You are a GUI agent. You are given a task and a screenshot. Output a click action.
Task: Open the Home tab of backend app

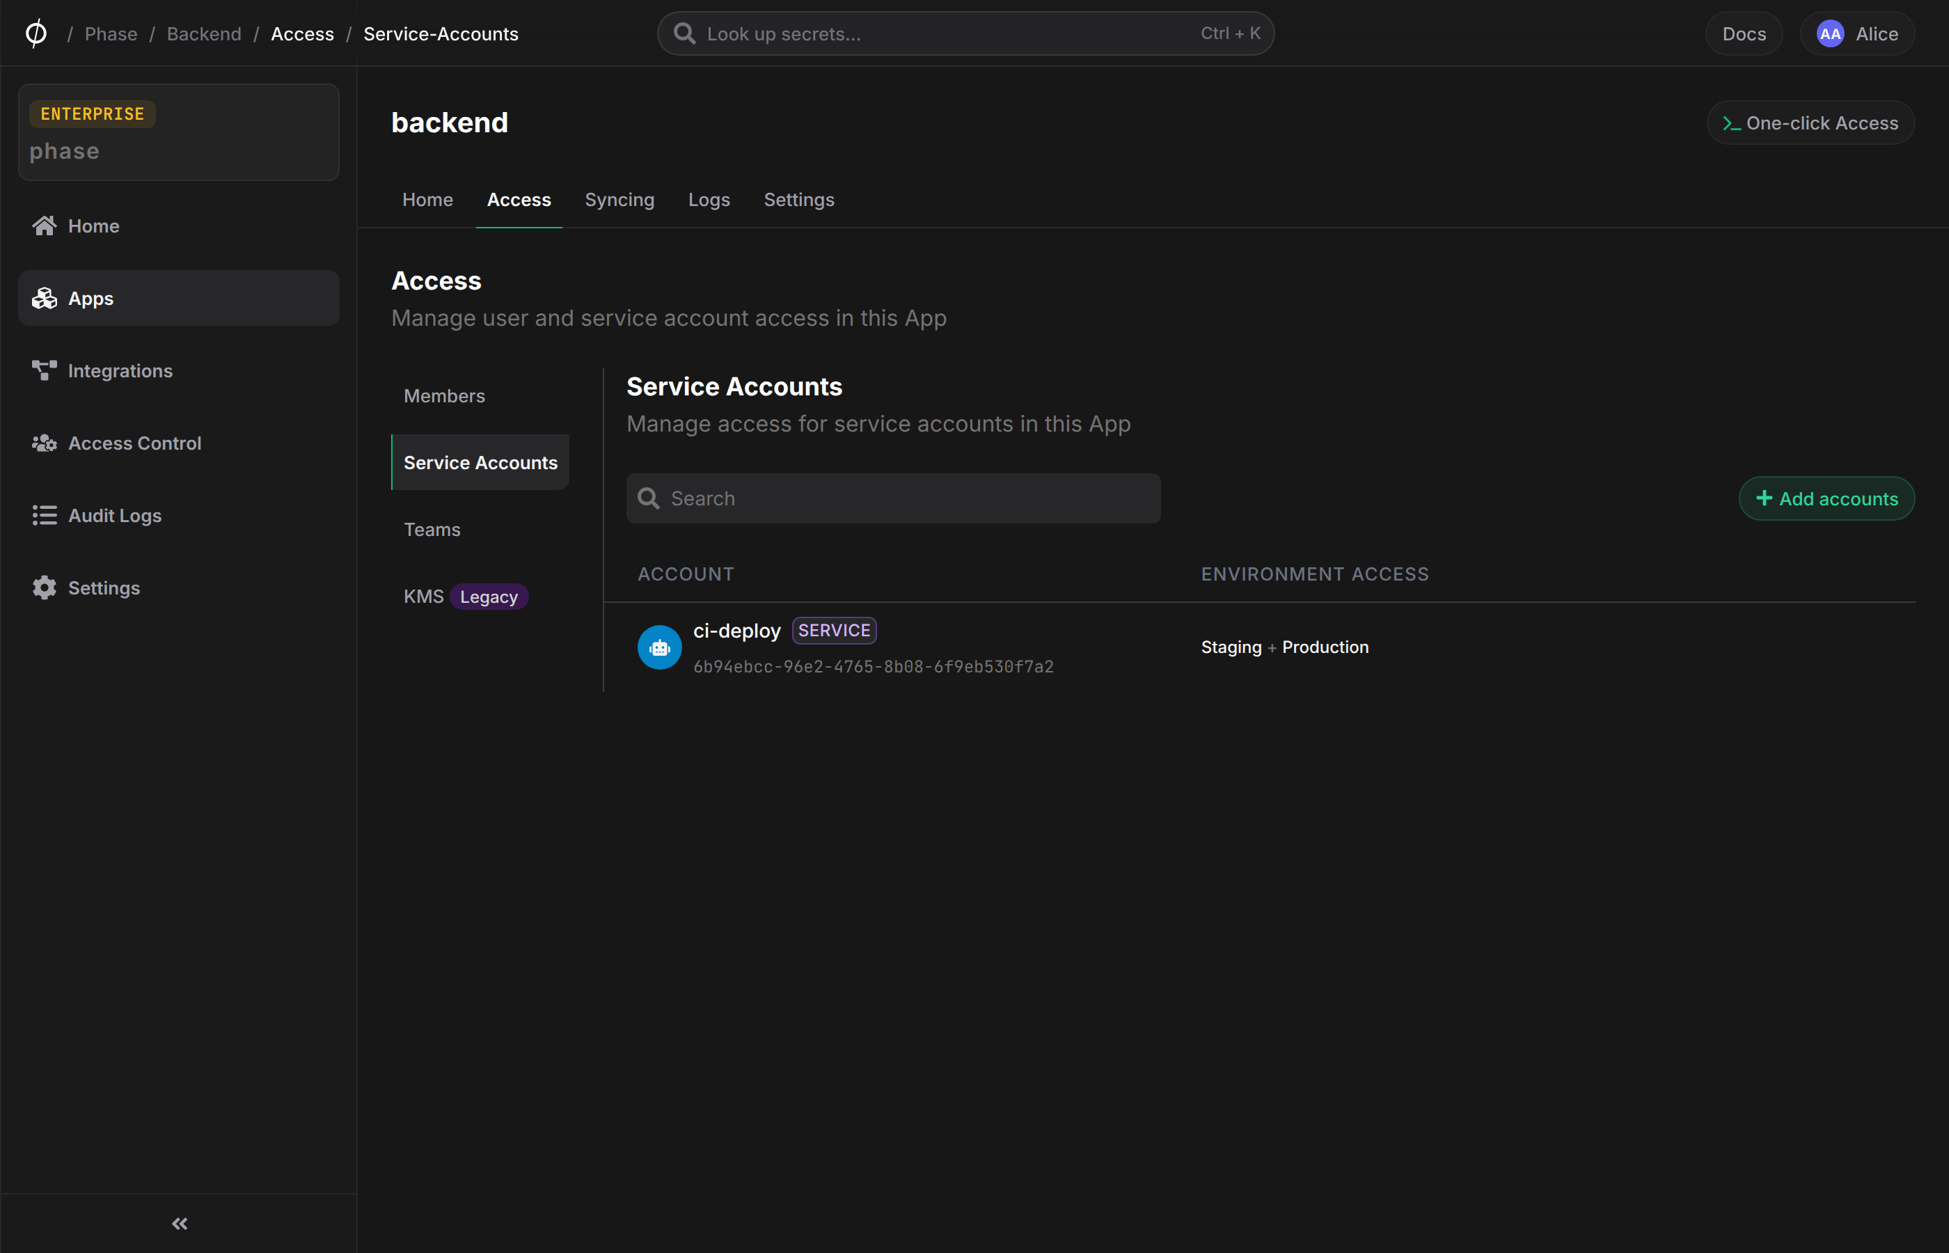tap(427, 199)
